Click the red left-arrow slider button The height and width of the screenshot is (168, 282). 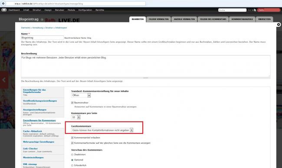4,80
